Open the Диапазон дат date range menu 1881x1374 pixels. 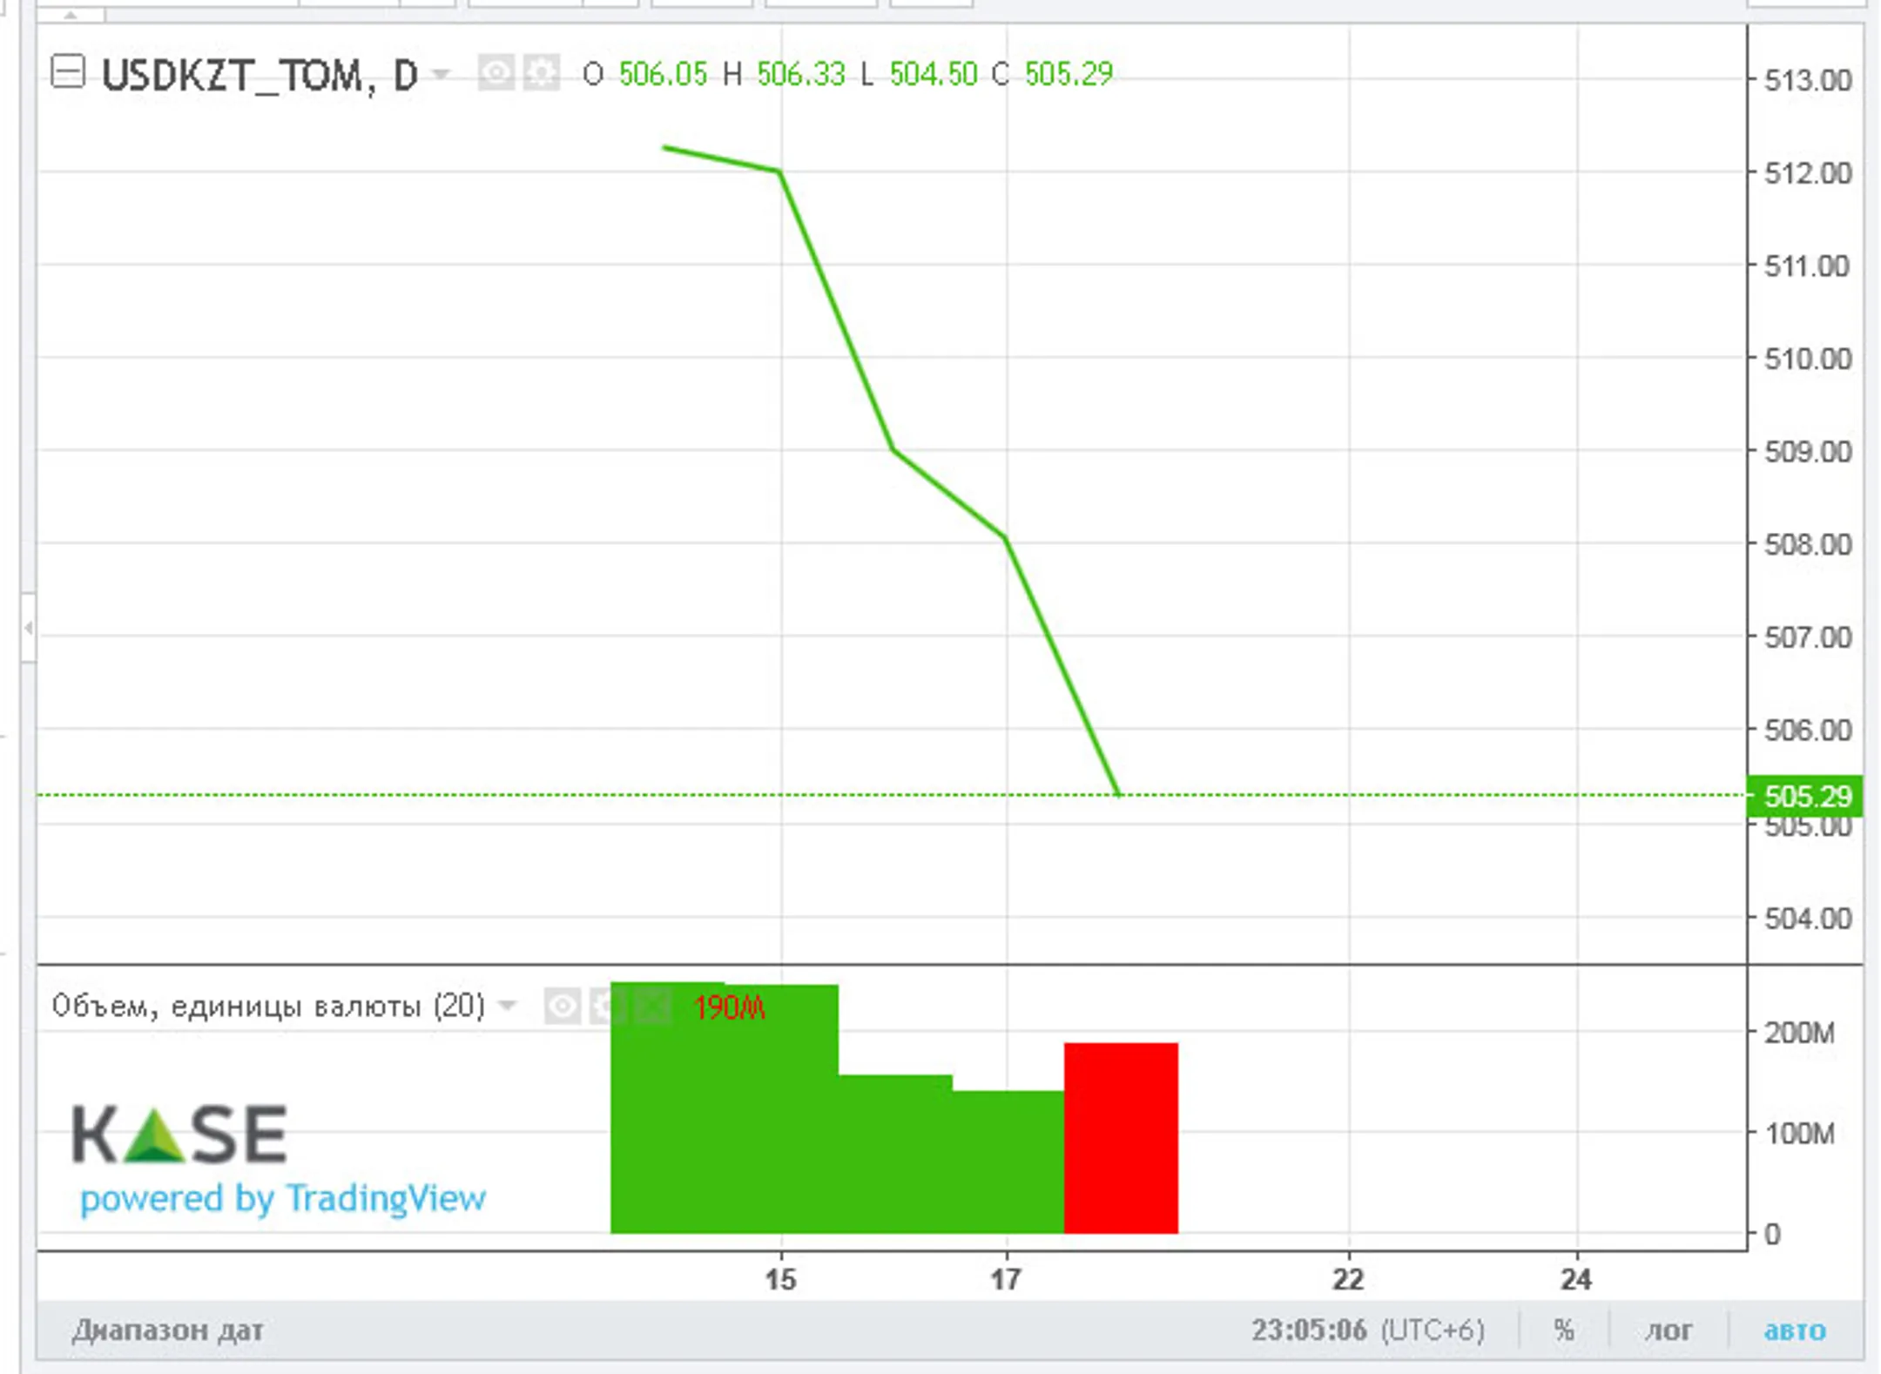167,1330
